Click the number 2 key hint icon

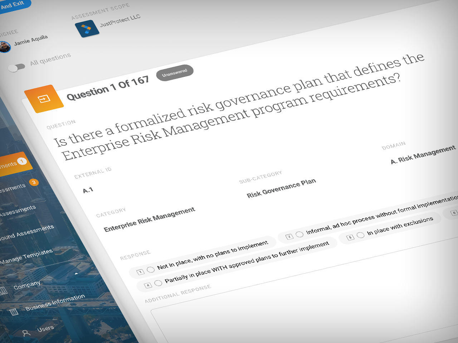pos(289,237)
